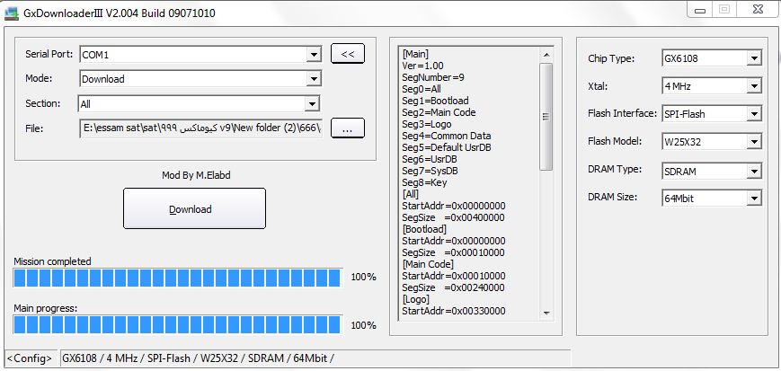This screenshot has height=371, width=781.
Task: Select the Ver=1.00 line
Action: click(422, 66)
